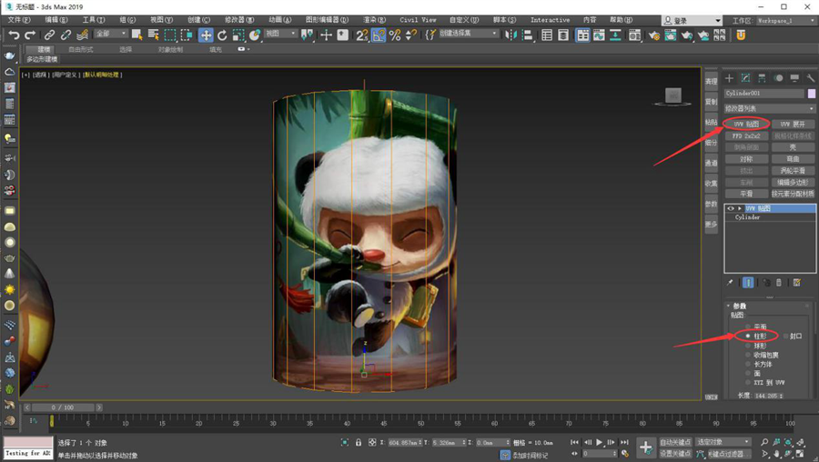Switch to 自由形式 ribbon tab
This screenshot has width=819, height=462.
pos(81,50)
